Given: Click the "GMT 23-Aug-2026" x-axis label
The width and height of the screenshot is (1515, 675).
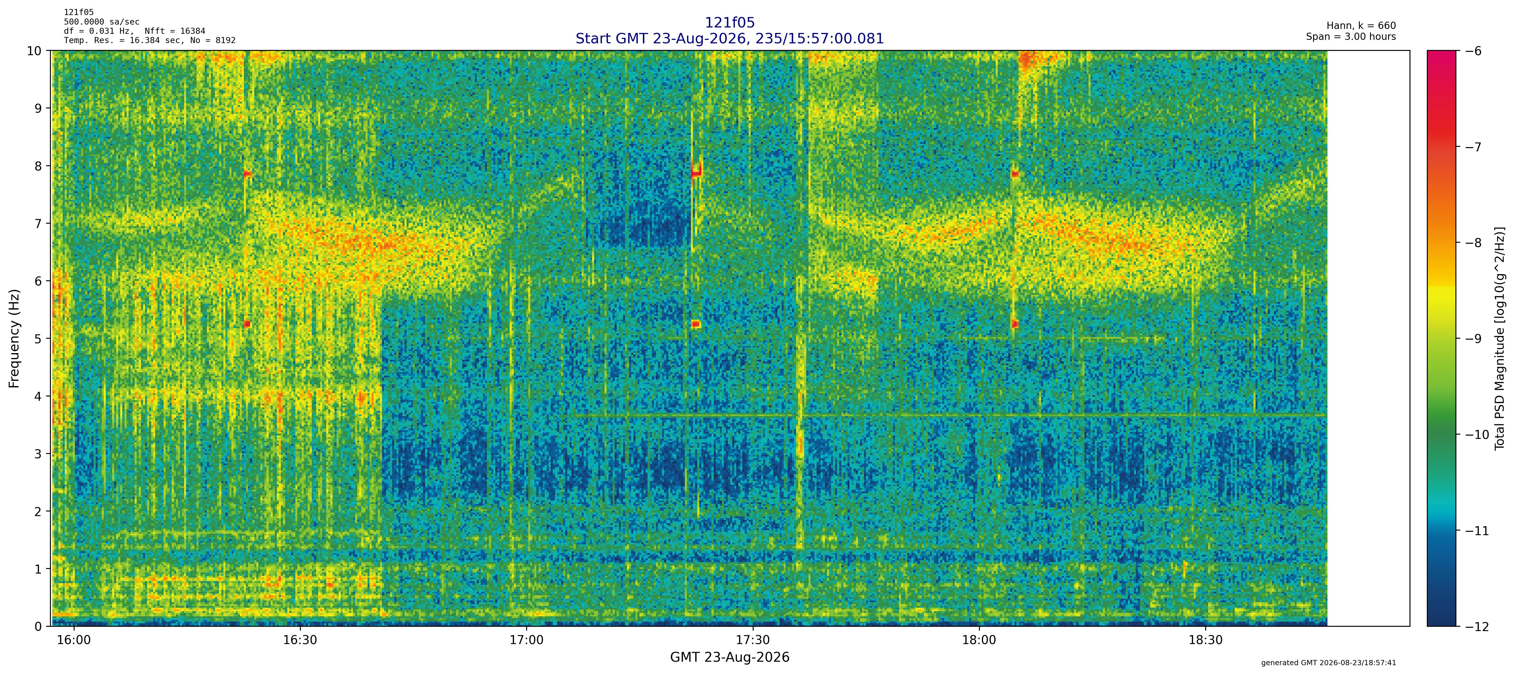Looking at the screenshot, I should point(729,657).
